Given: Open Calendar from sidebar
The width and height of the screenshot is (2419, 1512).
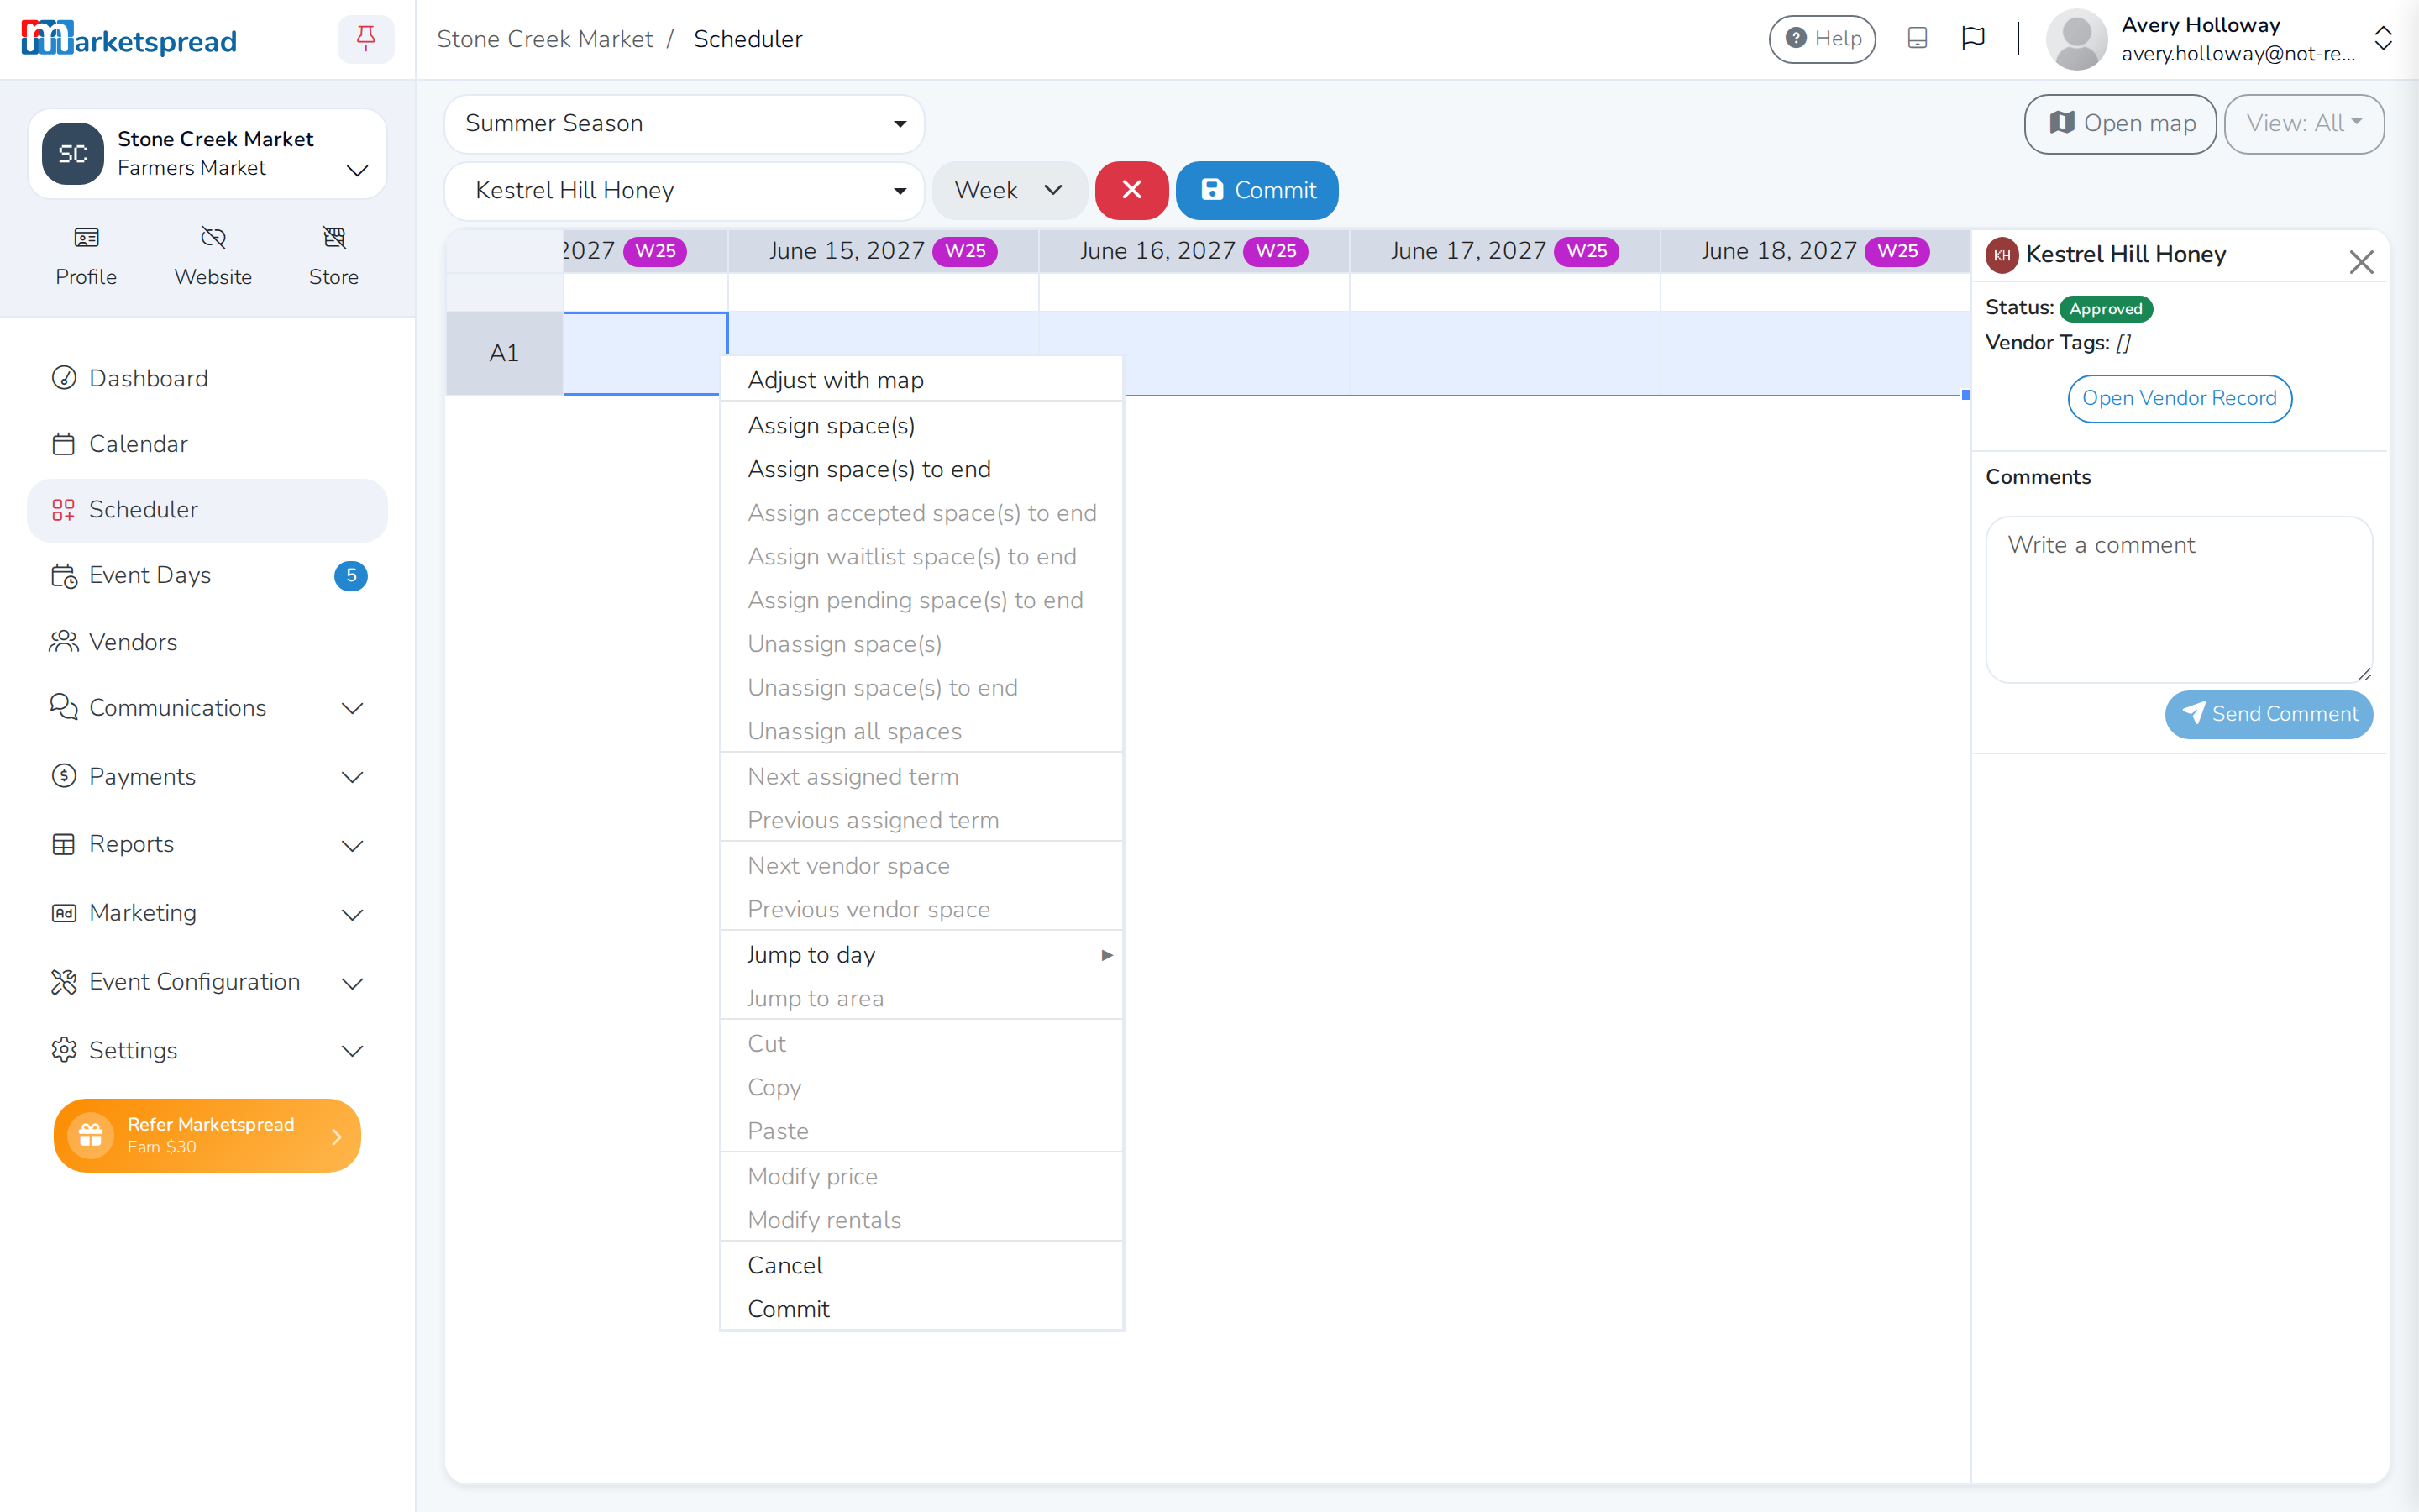Looking at the screenshot, I should (x=207, y=444).
